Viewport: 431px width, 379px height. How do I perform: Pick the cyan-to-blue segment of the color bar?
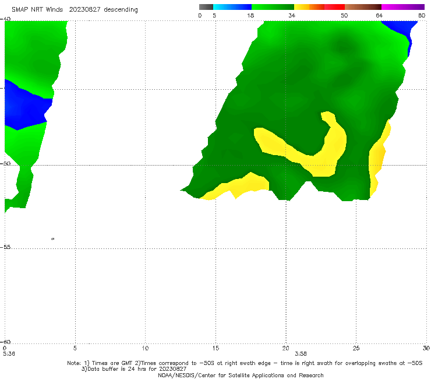tap(232, 7)
